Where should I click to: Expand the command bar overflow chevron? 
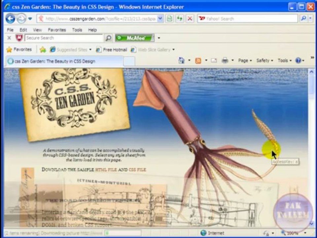tap(312, 58)
